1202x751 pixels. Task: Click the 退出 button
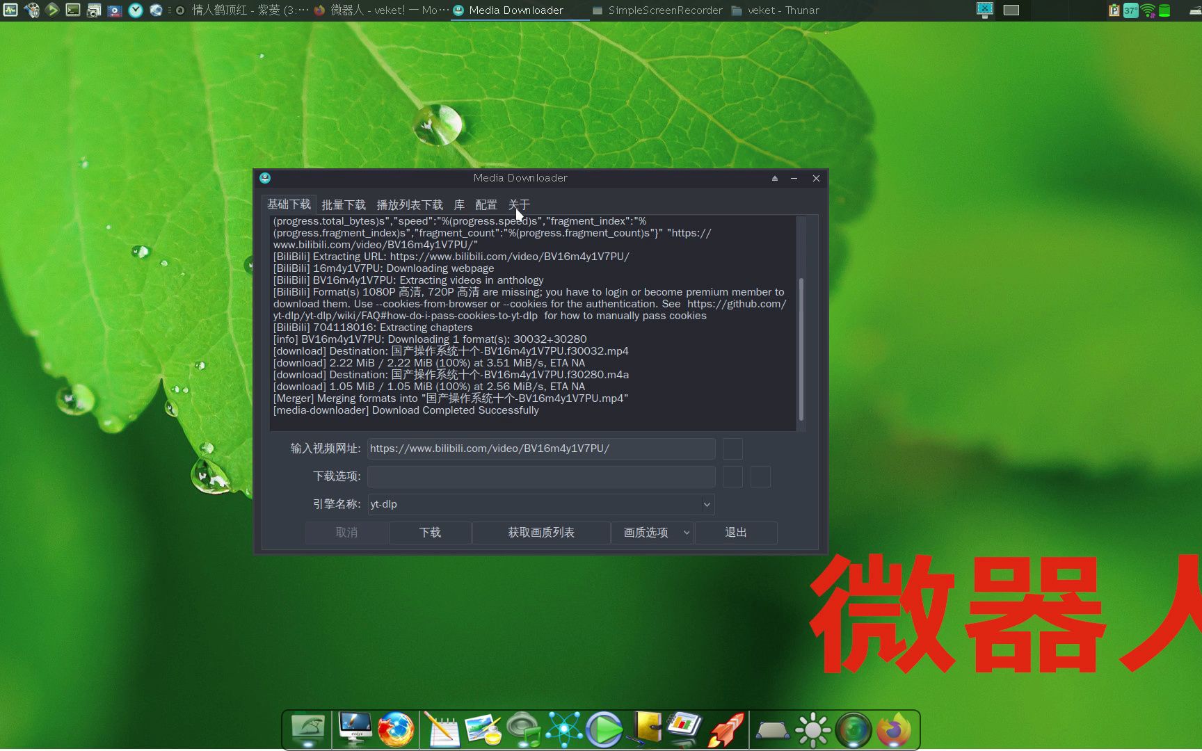coord(736,532)
